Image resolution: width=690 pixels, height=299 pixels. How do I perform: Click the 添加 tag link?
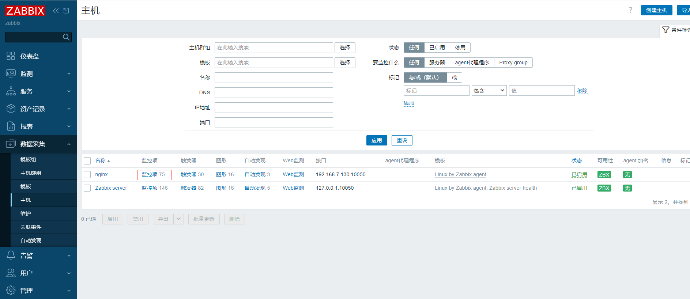click(409, 103)
